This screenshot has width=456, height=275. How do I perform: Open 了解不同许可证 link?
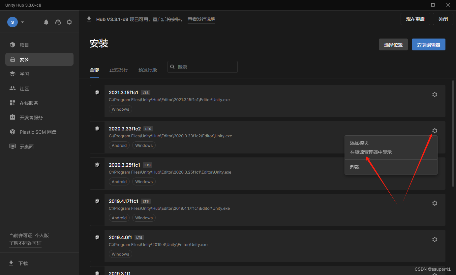click(x=25, y=243)
